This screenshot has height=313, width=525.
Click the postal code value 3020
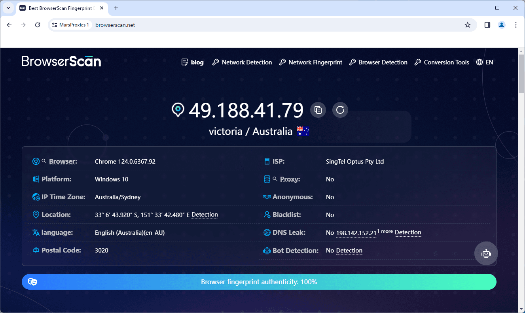(102, 250)
